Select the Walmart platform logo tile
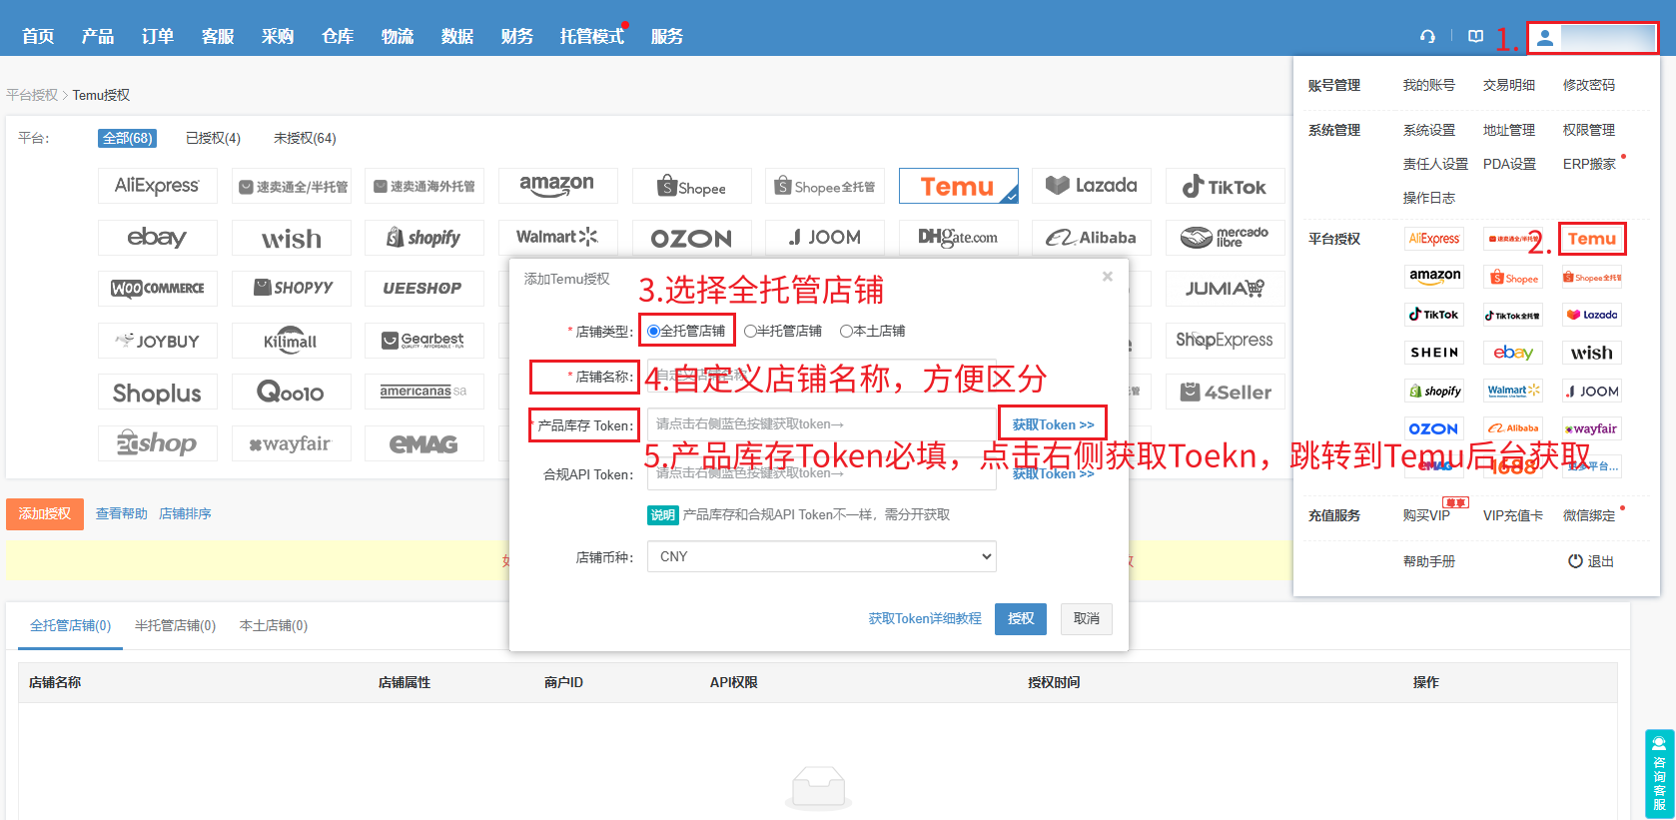Image resolution: width=1676 pixels, height=820 pixels. [557, 238]
